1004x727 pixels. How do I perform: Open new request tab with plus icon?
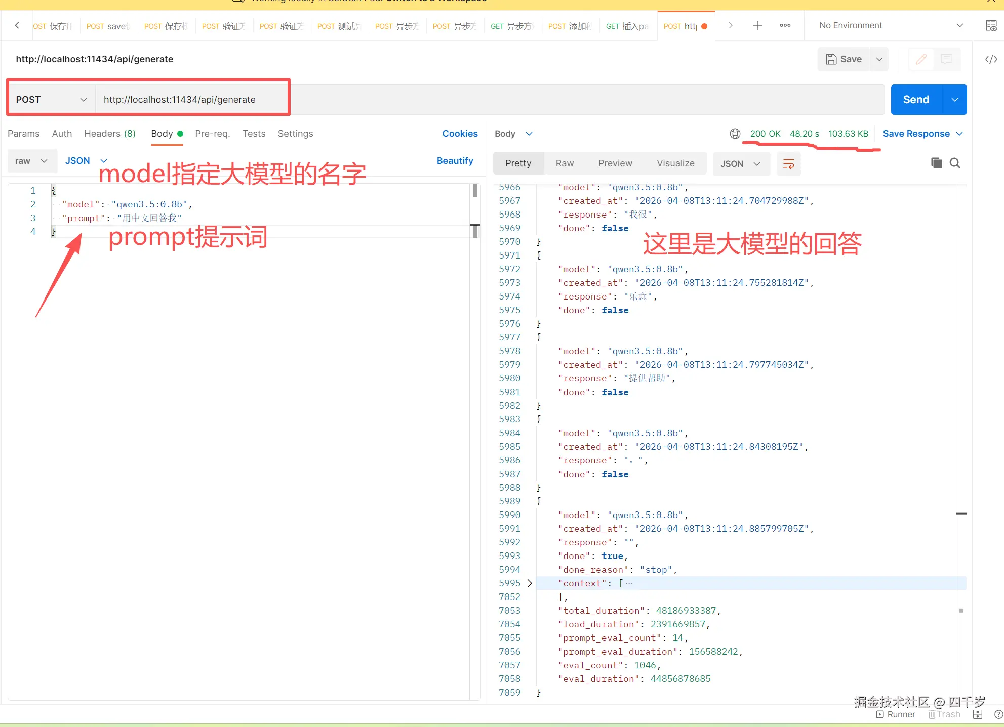[757, 25]
